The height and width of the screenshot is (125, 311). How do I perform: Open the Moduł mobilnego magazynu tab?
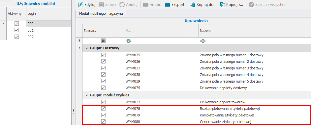click(x=101, y=13)
